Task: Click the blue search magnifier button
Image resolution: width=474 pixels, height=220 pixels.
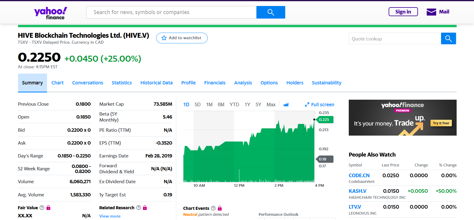Action: tap(271, 12)
